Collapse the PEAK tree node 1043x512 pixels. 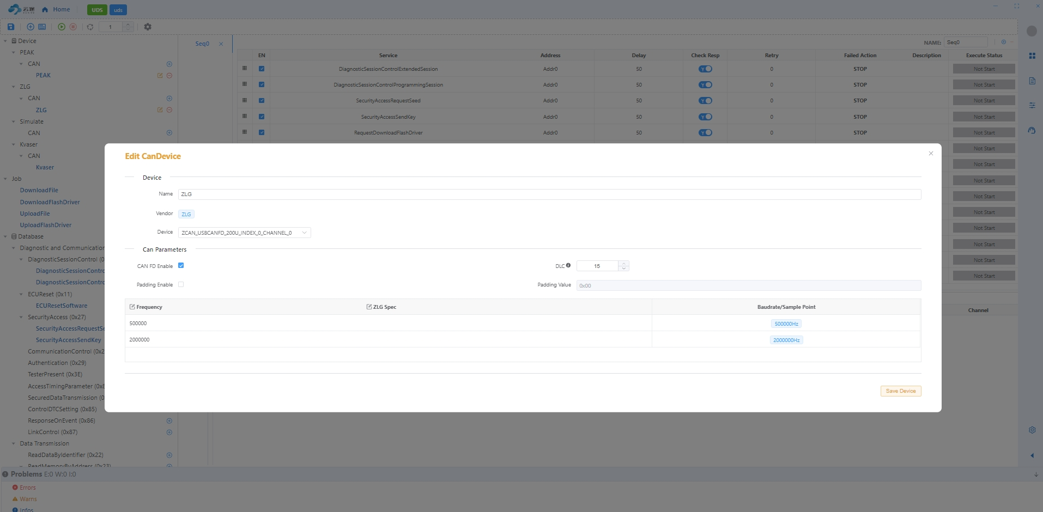point(14,52)
